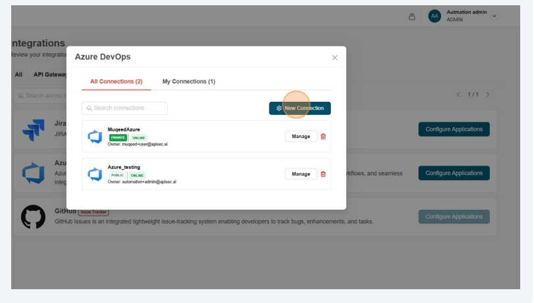Open Manage for Azure_testing connection
The width and height of the screenshot is (534, 303).
coord(301,174)
